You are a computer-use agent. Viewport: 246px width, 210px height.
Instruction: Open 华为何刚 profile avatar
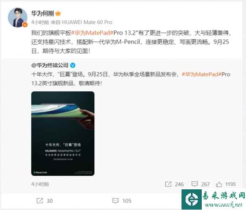[x=18, y=17]
